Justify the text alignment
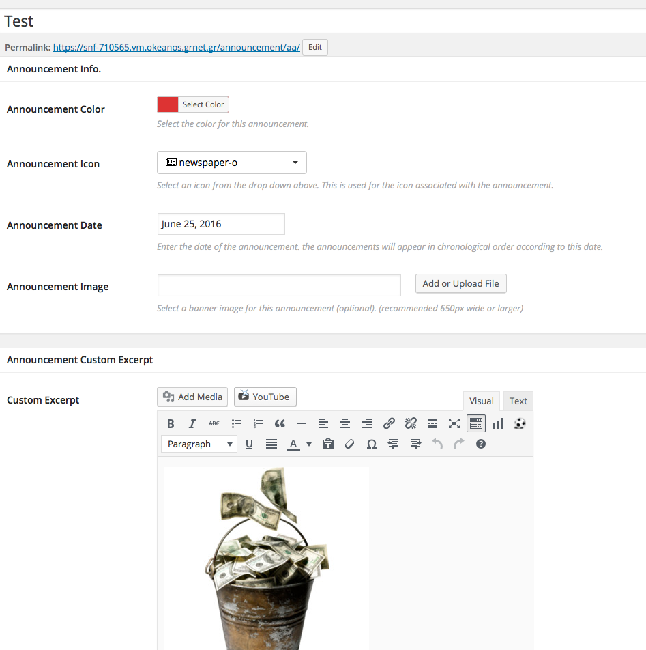The height and width of the screenshot is (650, 646). 271,444
